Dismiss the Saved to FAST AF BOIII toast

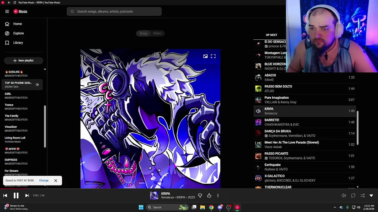click(x=56, y=180)
